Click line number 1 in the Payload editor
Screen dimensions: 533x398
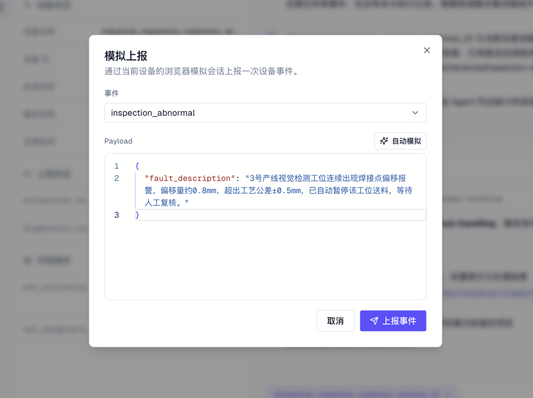(116, 166)
